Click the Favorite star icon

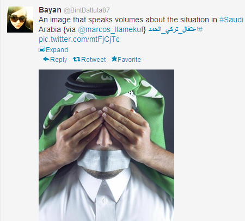pos(114,59)
